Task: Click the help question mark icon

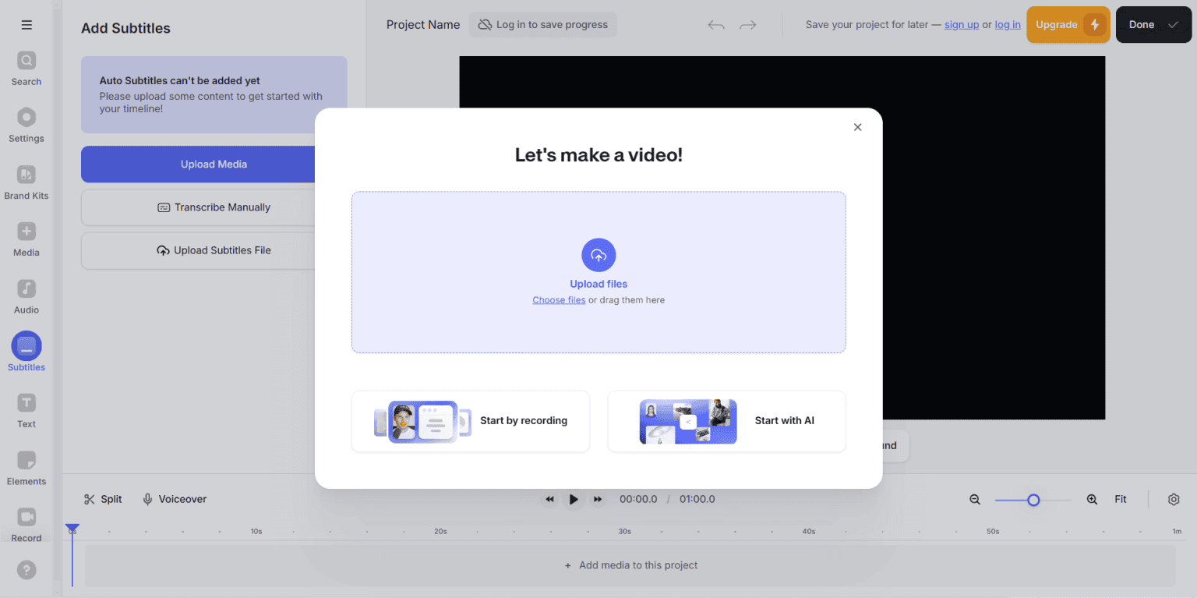Action: point(26,570)
